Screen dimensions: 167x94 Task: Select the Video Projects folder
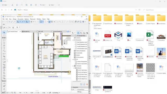tap(151, 20)
